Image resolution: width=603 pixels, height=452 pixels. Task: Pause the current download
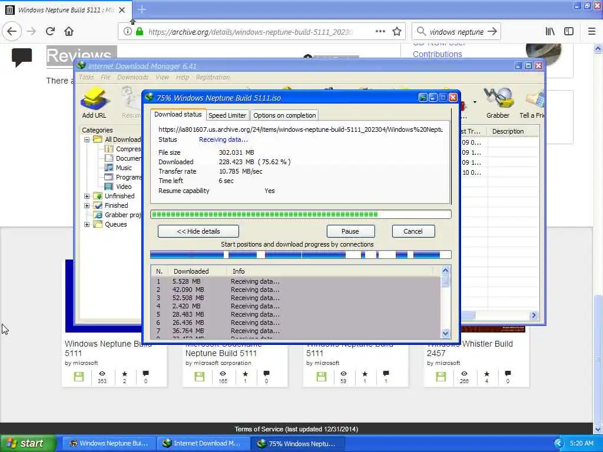[350, 231]
